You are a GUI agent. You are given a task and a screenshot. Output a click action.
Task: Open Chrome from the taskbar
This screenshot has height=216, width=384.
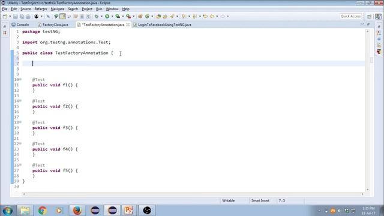[x=43, y=211]
